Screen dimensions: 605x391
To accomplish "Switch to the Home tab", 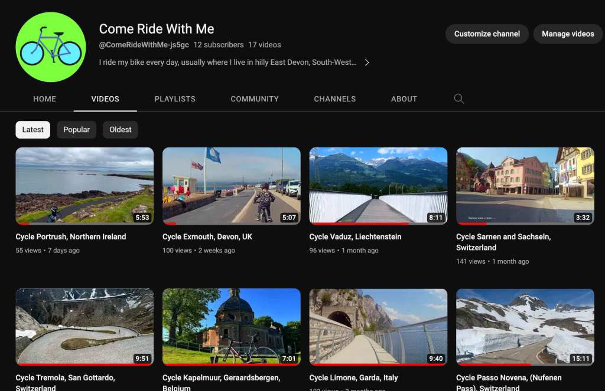I will (44, 99).
